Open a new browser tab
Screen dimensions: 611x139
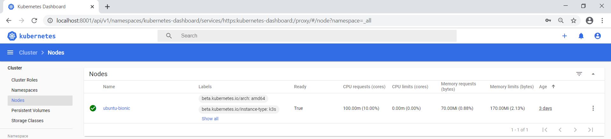(108, 7)
